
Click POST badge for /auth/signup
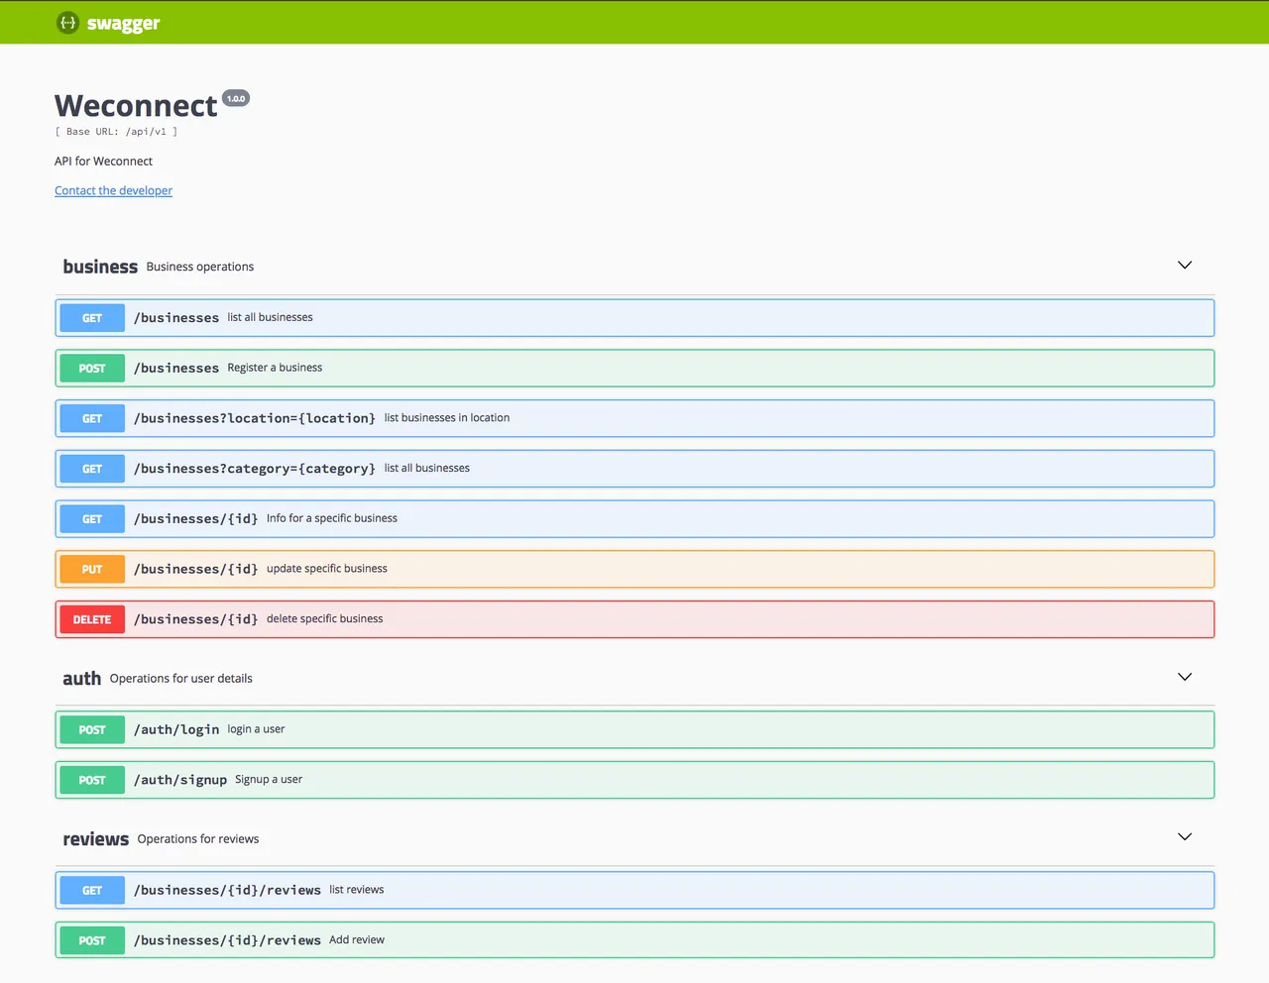point(92,780)
